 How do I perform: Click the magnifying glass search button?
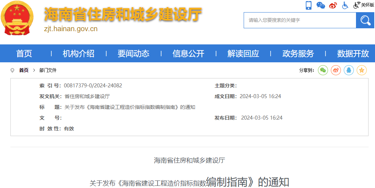click(x=365, y=20)
